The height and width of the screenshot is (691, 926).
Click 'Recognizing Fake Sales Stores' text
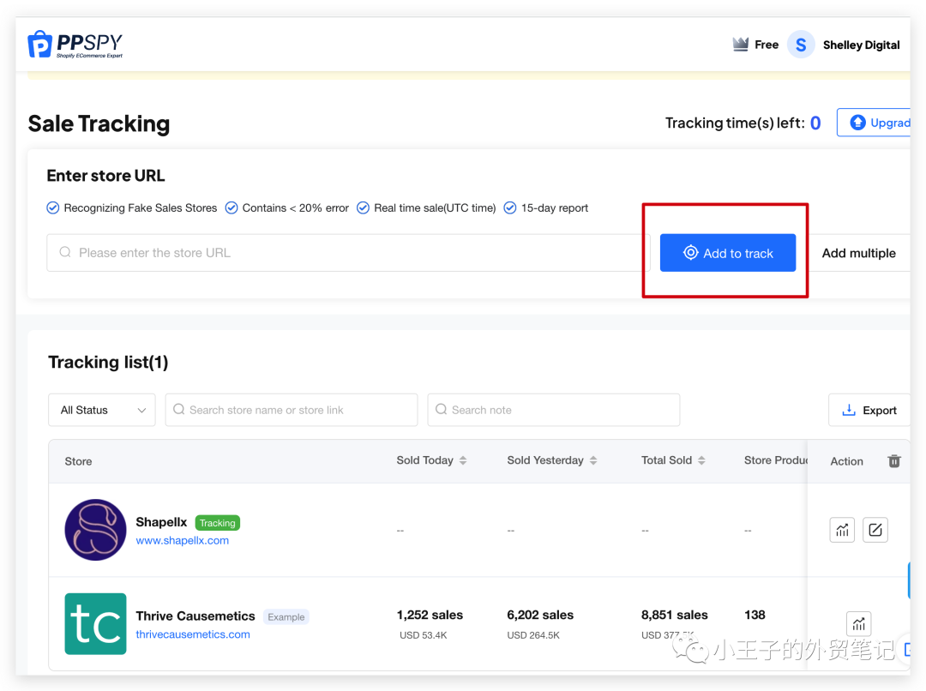click(141, 207)
